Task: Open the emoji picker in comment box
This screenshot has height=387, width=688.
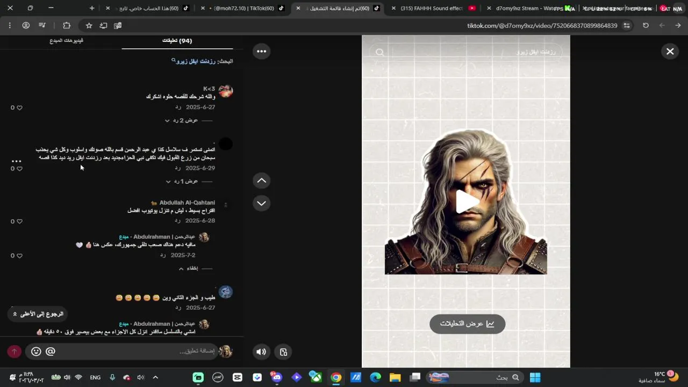Action: [36, 352]
